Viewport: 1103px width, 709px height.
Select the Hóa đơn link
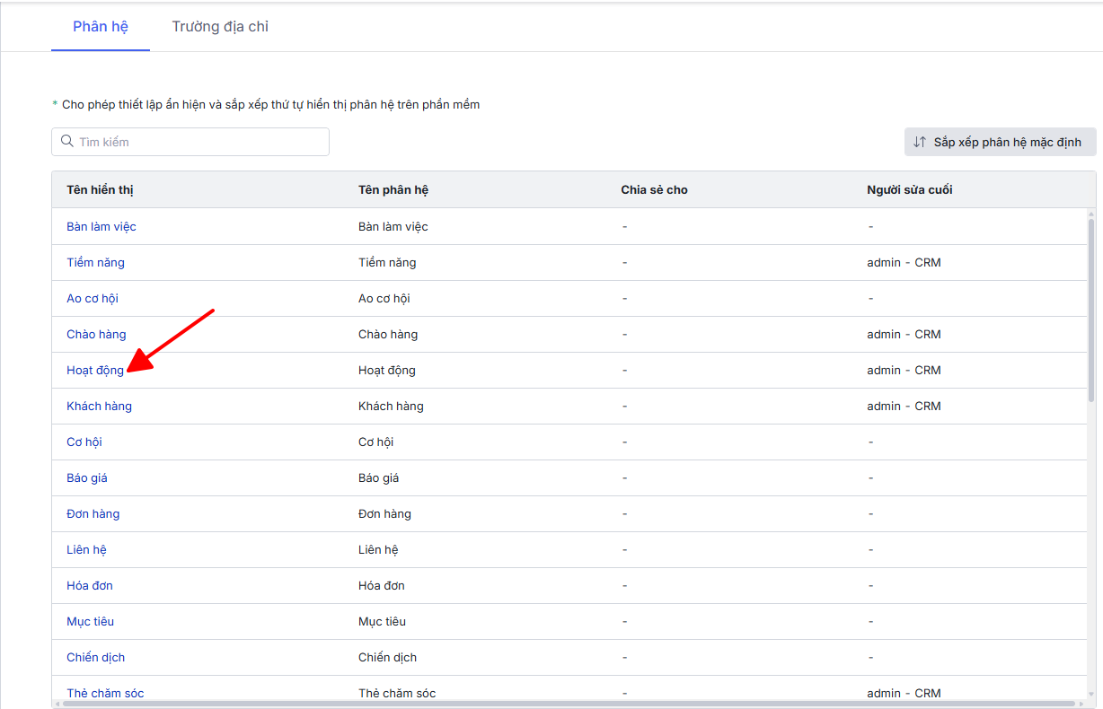coord(90,585)
